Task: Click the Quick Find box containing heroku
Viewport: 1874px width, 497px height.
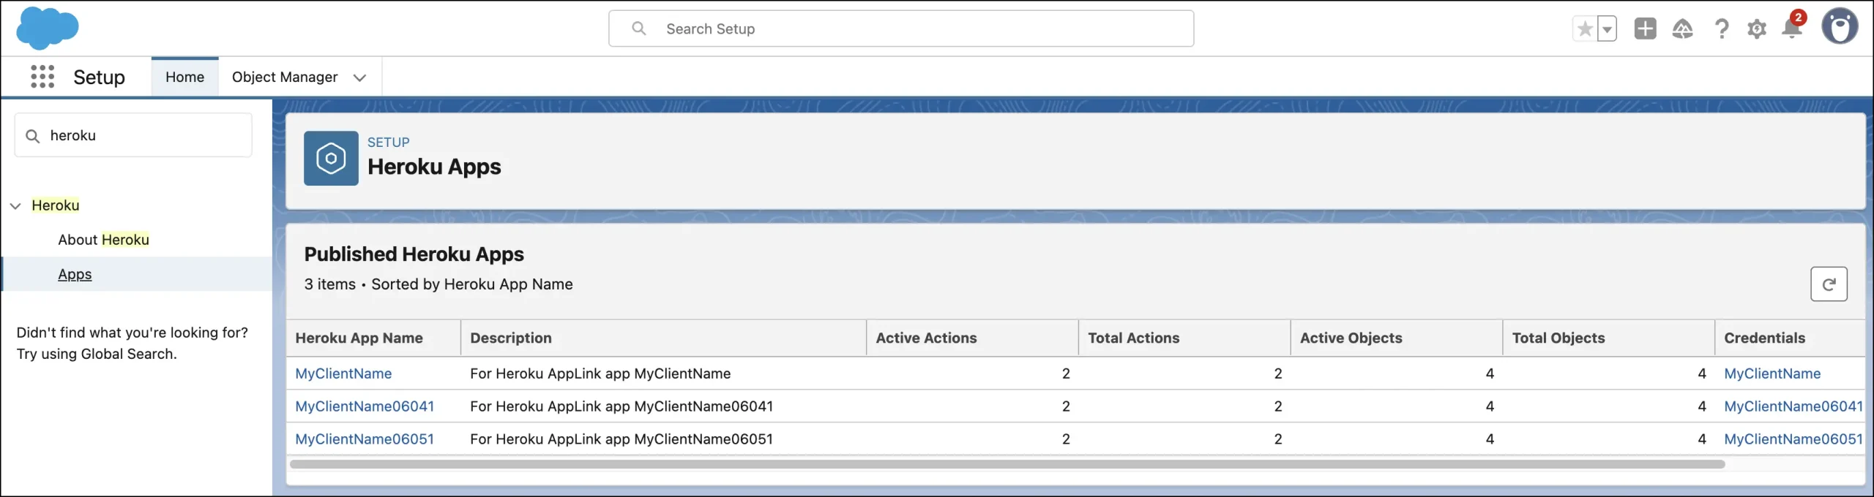Action: 133,135
